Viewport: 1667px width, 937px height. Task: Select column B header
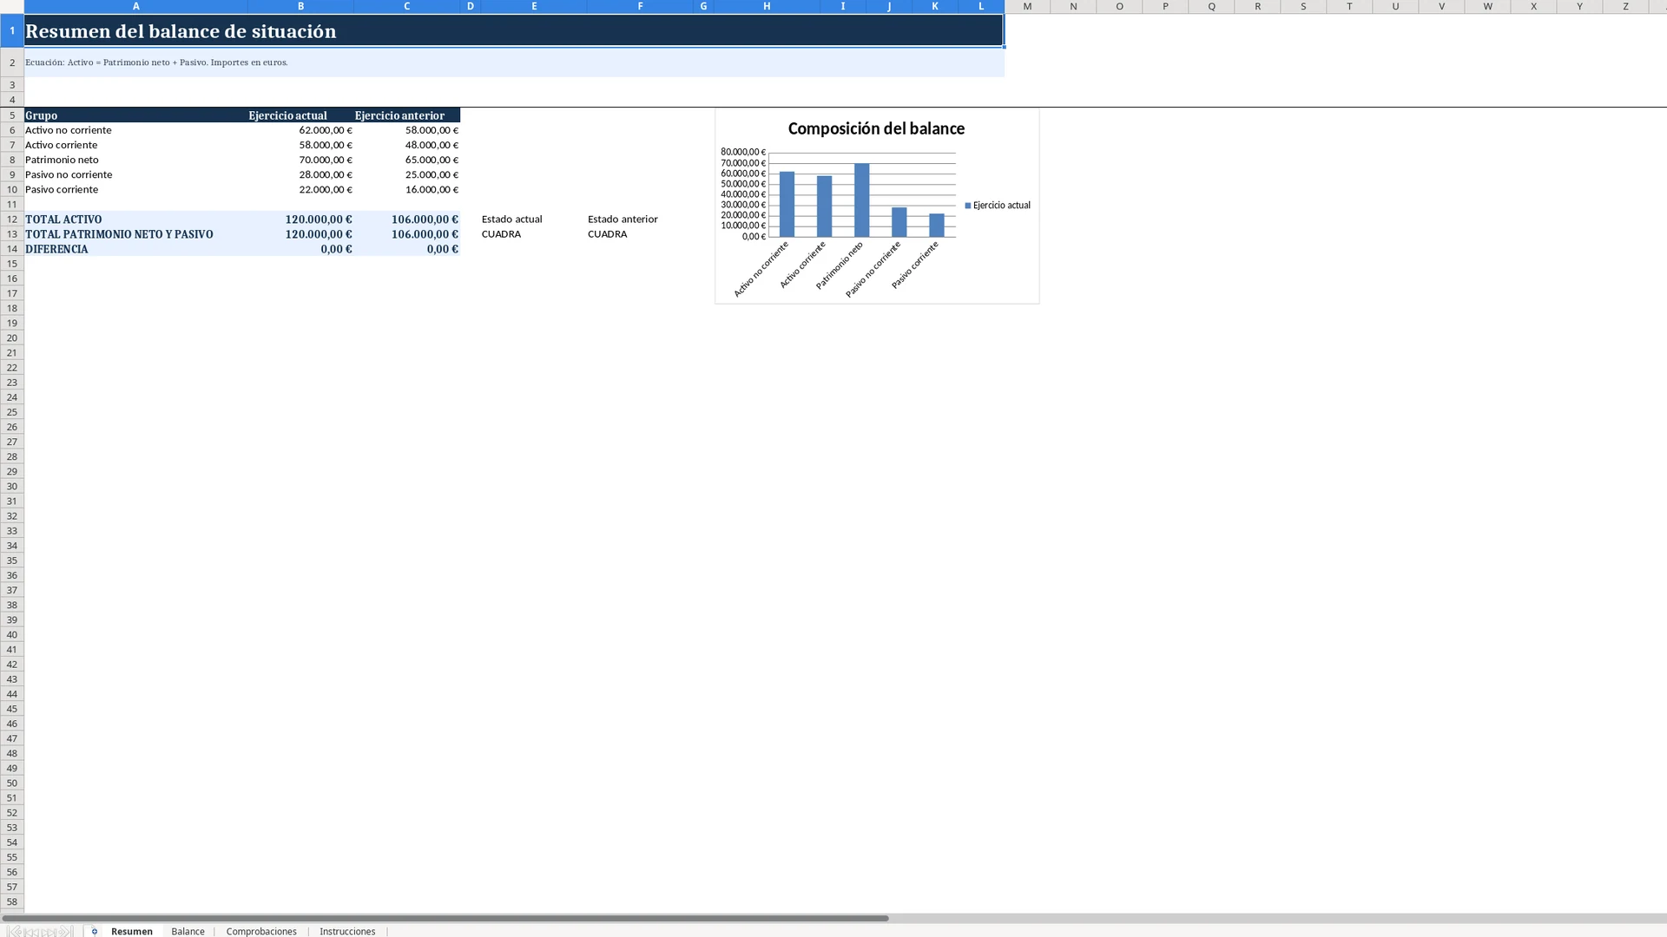[301, 6]
